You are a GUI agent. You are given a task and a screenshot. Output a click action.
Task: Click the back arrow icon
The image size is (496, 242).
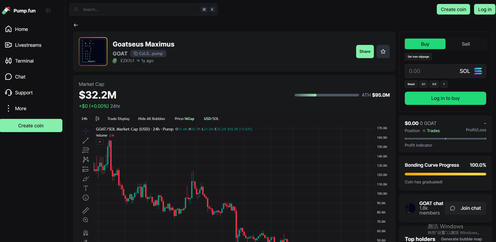tap(76, 25)
